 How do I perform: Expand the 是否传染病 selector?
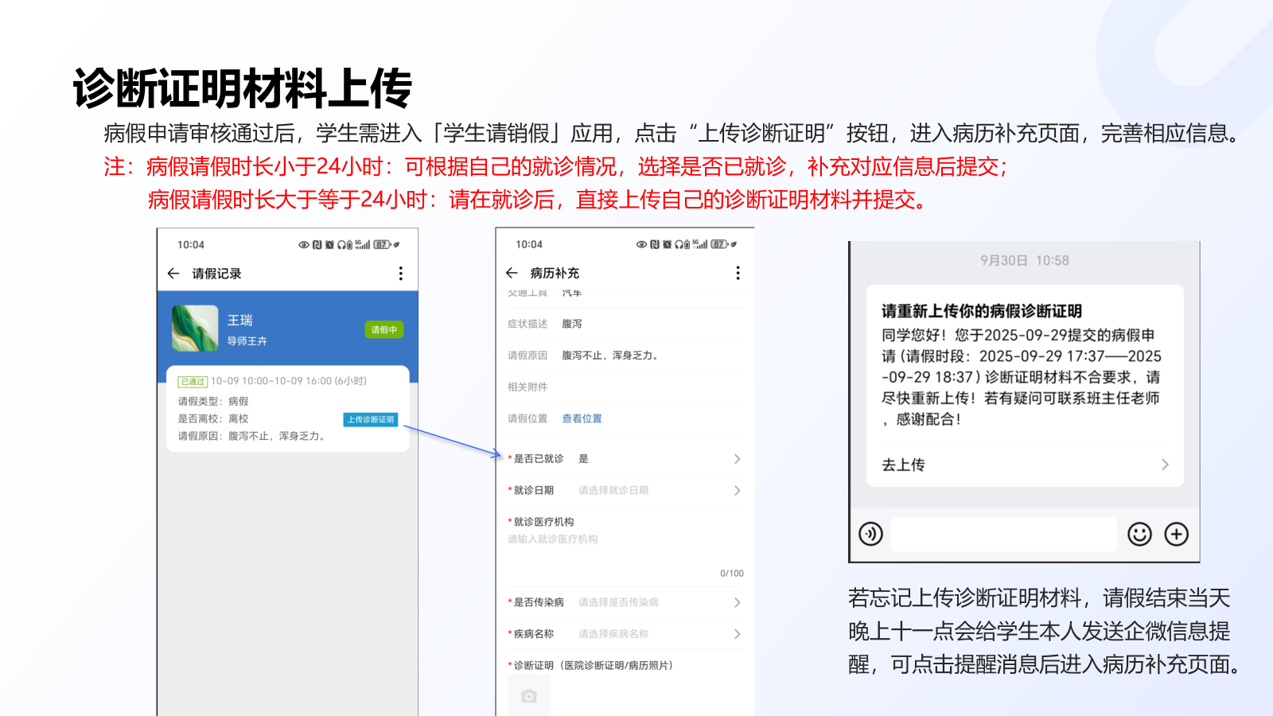(x=625, y=602)
